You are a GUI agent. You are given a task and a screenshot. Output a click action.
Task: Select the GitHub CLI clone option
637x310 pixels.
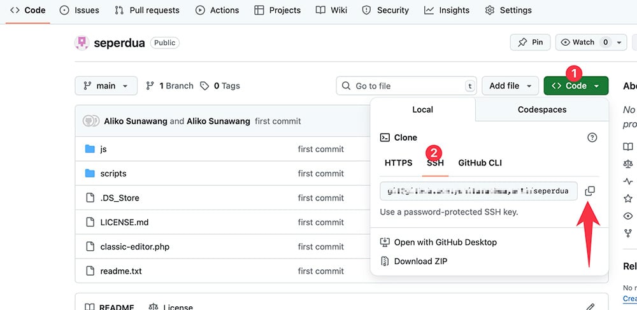tap(480, 163)
